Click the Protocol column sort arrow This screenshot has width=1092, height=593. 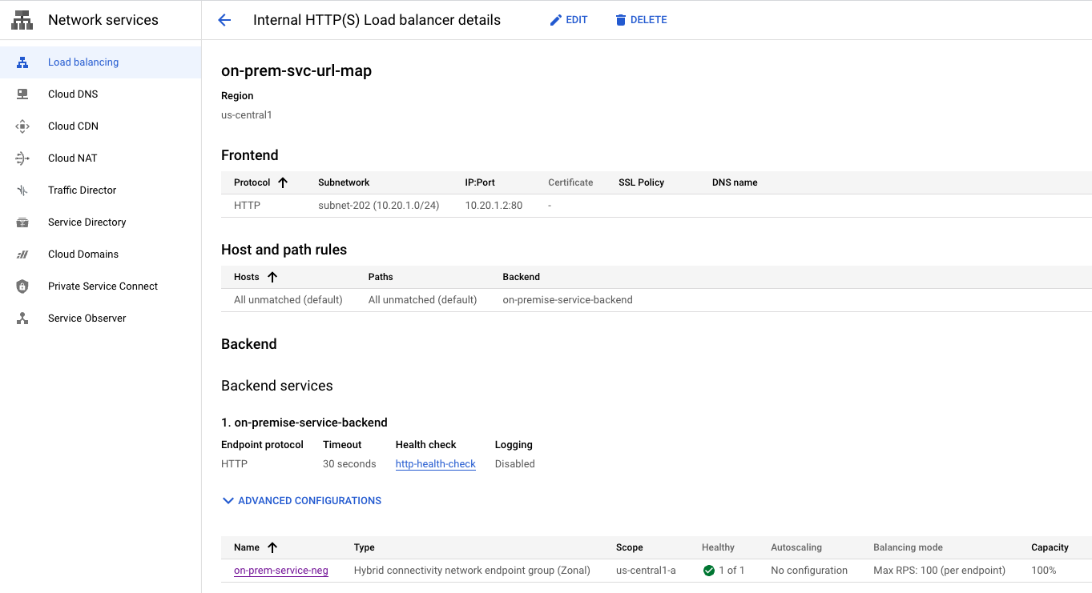[x=283, y=182]
